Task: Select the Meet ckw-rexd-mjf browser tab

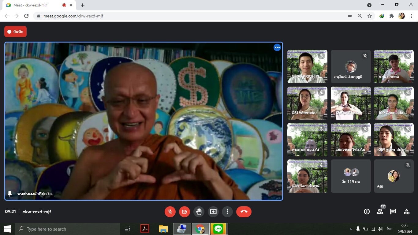Action: 34,5
